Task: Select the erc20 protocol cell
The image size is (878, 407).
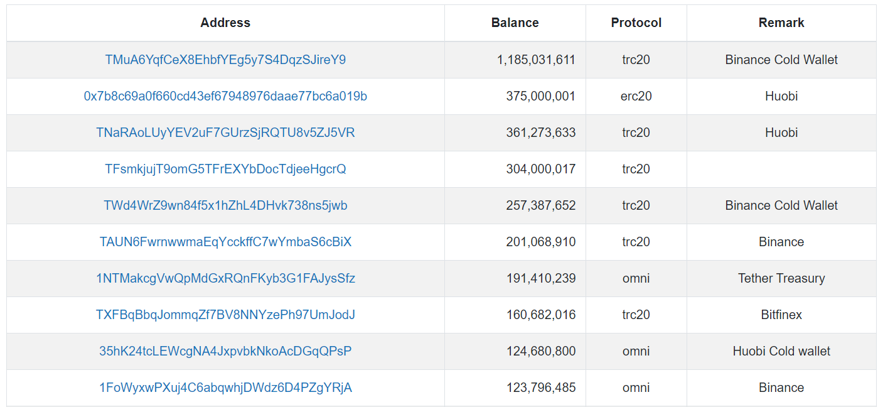Action: [636, 96]
